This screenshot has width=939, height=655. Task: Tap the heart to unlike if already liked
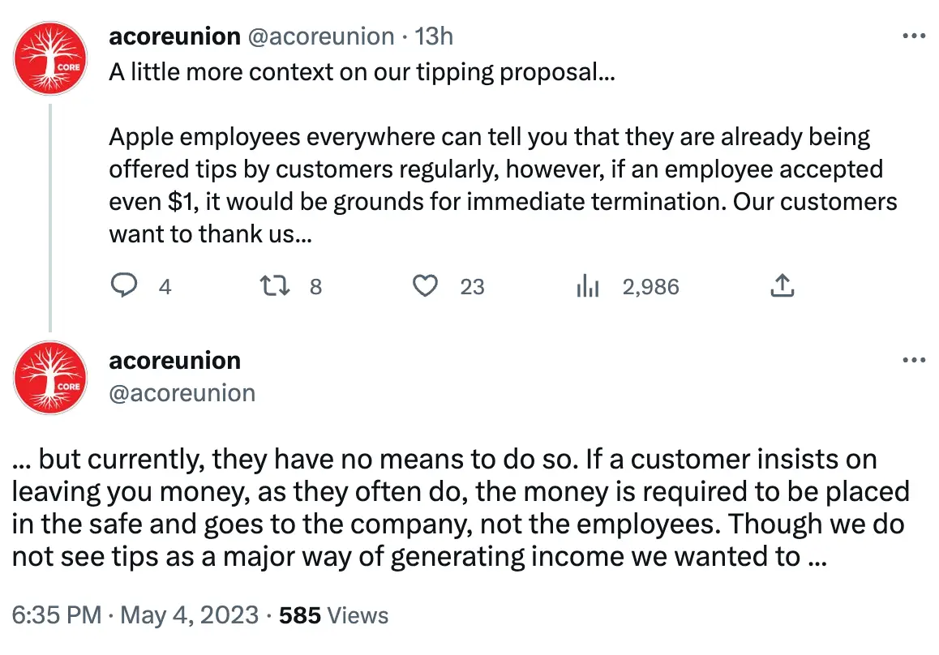424,285
